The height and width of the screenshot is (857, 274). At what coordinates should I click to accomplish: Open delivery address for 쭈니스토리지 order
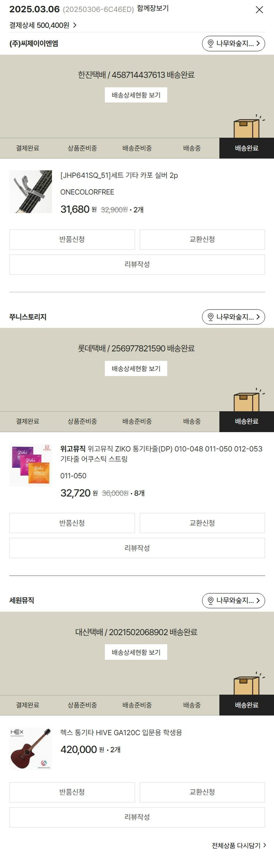point(233,317)
